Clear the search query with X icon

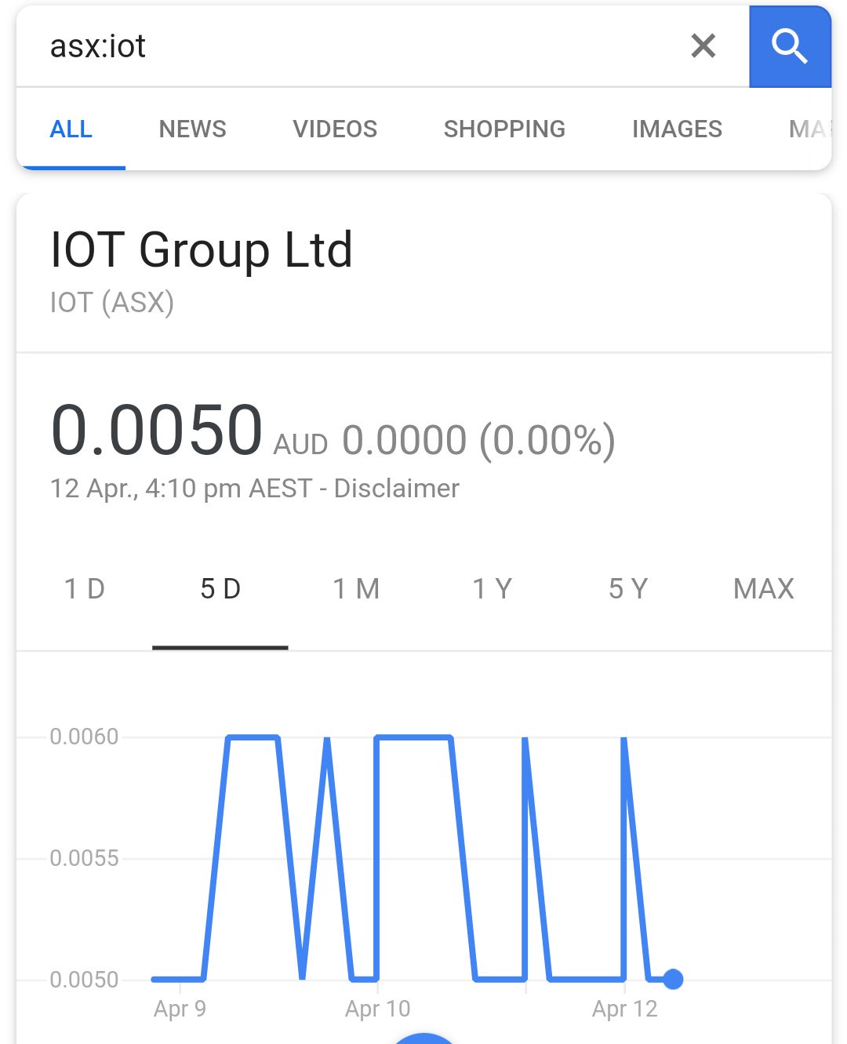coord(703,46)
